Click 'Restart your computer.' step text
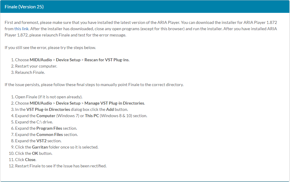 [x=36, y=66]
